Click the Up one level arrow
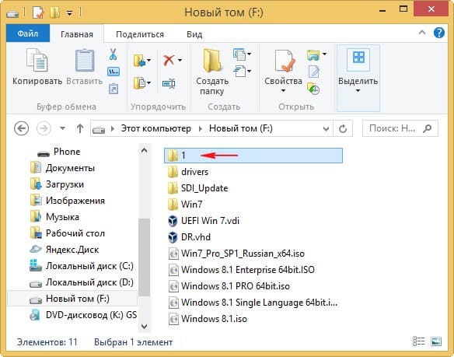The width and height of the screenshot is (454, 357). coord(80,128)
